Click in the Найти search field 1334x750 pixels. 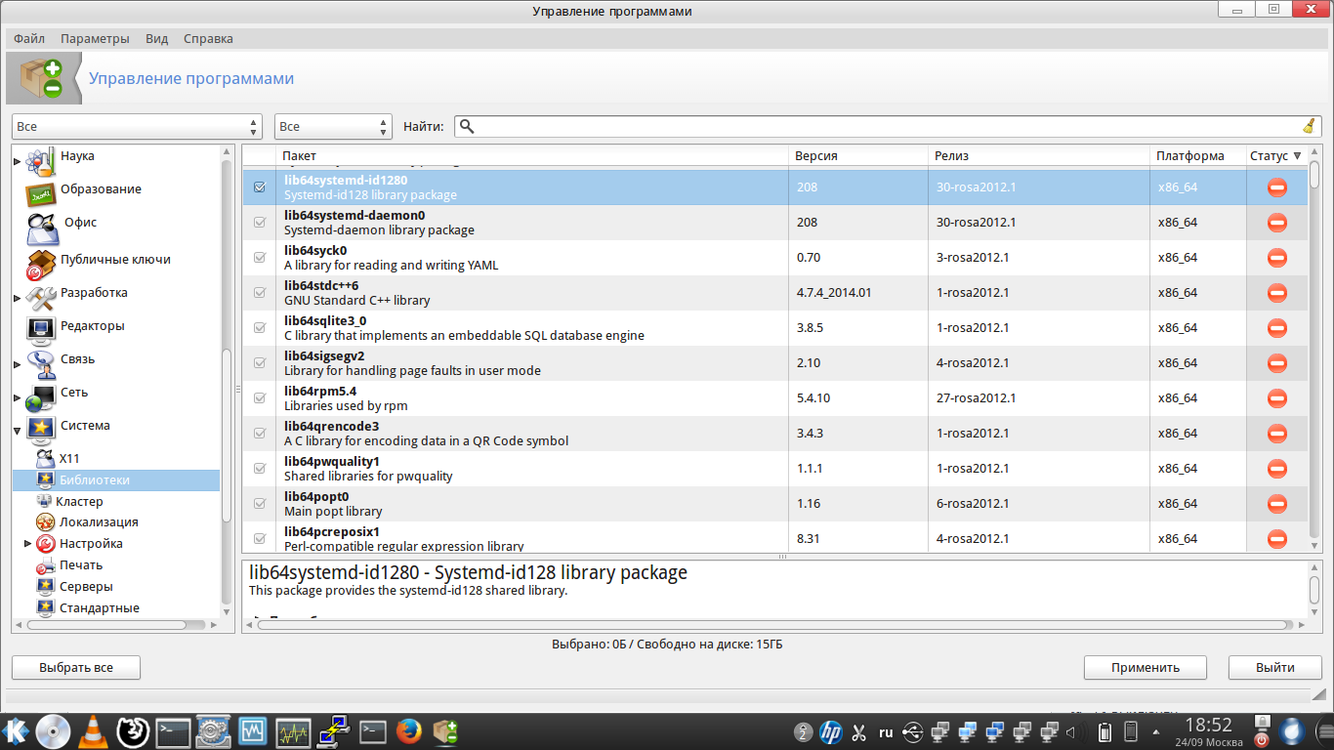pos(879,127)
